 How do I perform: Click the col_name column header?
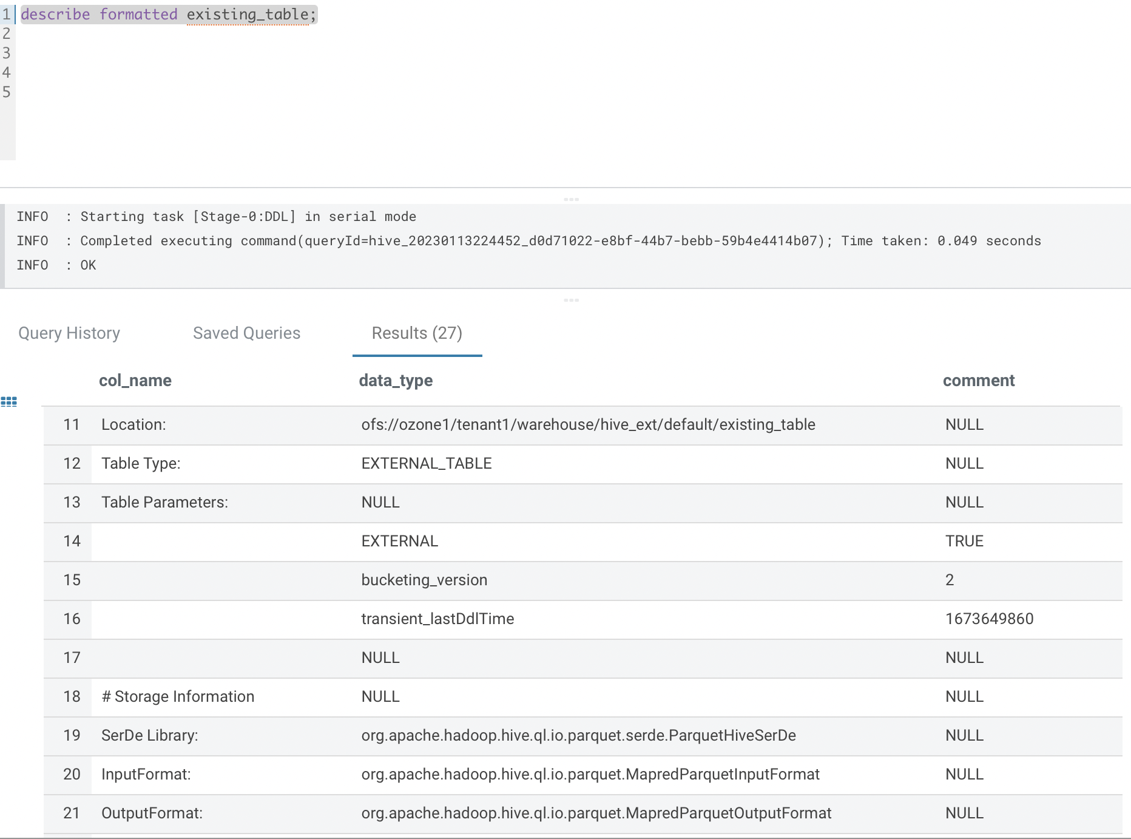point(135,380)
